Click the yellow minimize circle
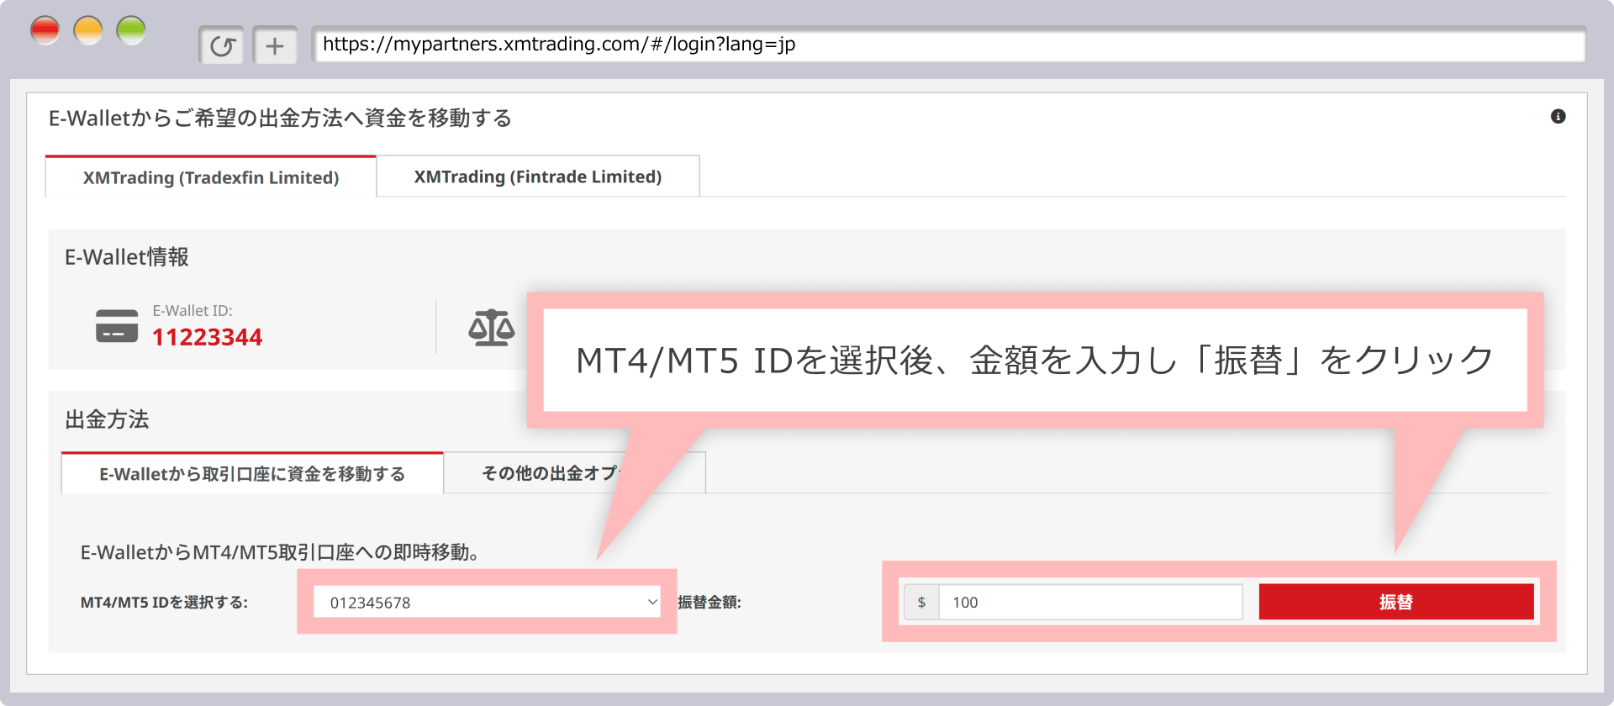This screenshot has height=706, width=1614. [x=88, y=30]
